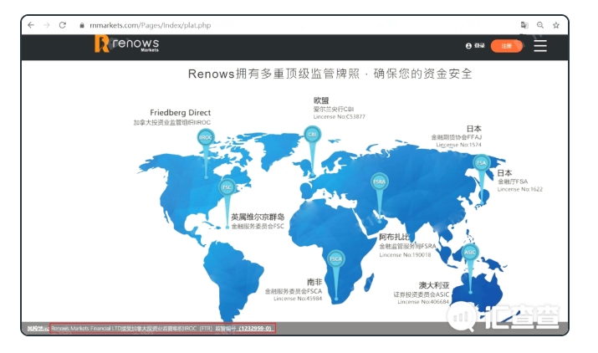Click the regulation number 1232959-0 link
The height and width of the screenshot is (353, 598).
pyautogui.click(x=255, y=329)
